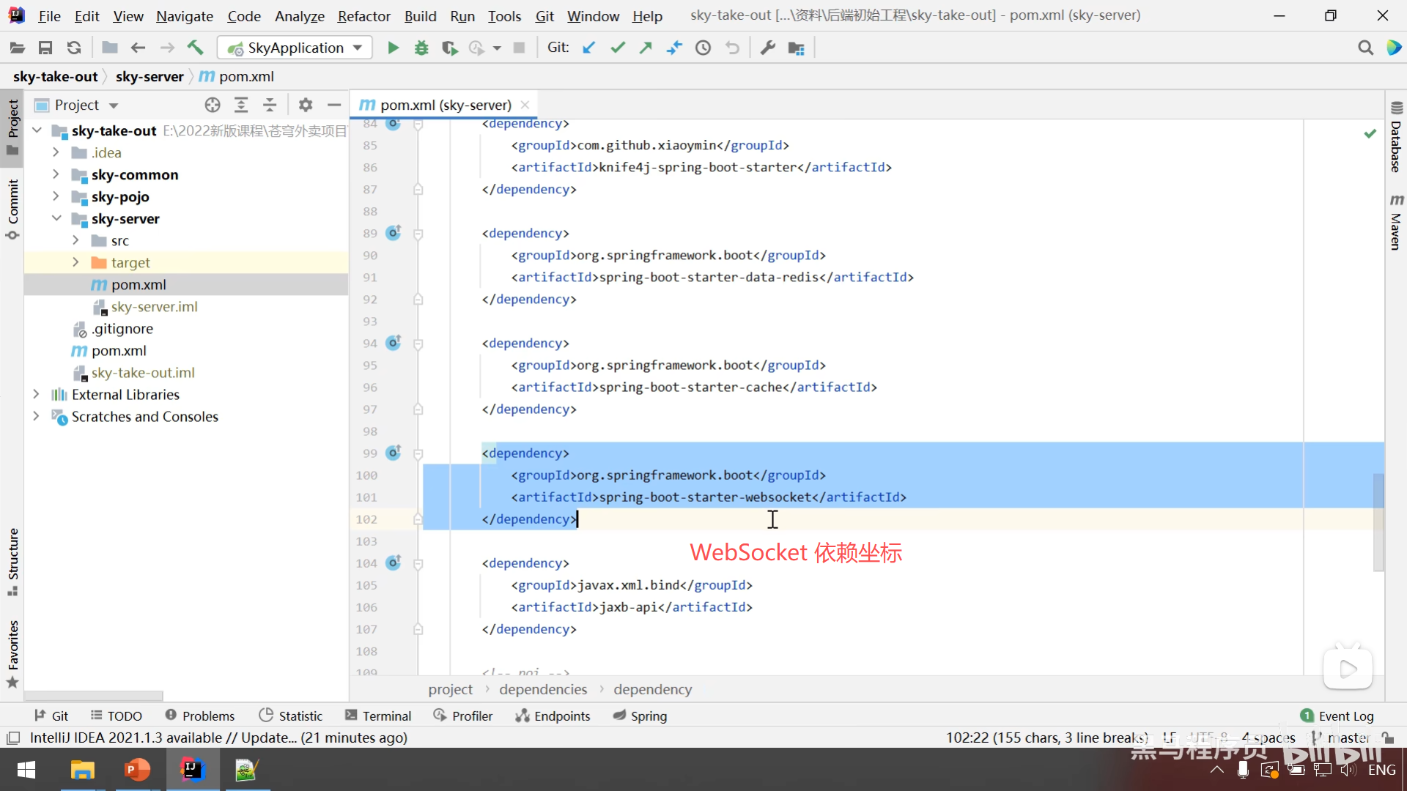This screenshot has height=791, width=1407.
Task: Open the Refactor menu
Action: pyautogui.click(x=363, y=15)
